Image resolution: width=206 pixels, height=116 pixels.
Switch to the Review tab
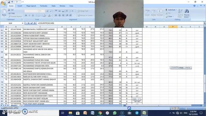pos(62,6)
